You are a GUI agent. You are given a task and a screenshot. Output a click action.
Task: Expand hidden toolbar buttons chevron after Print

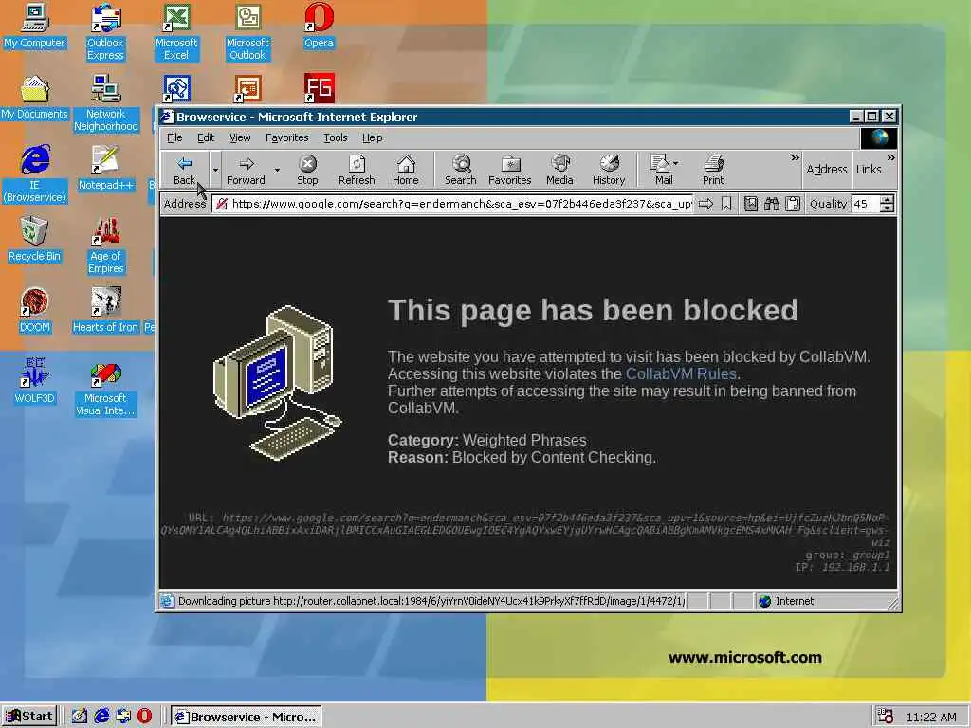pos(796,158)
